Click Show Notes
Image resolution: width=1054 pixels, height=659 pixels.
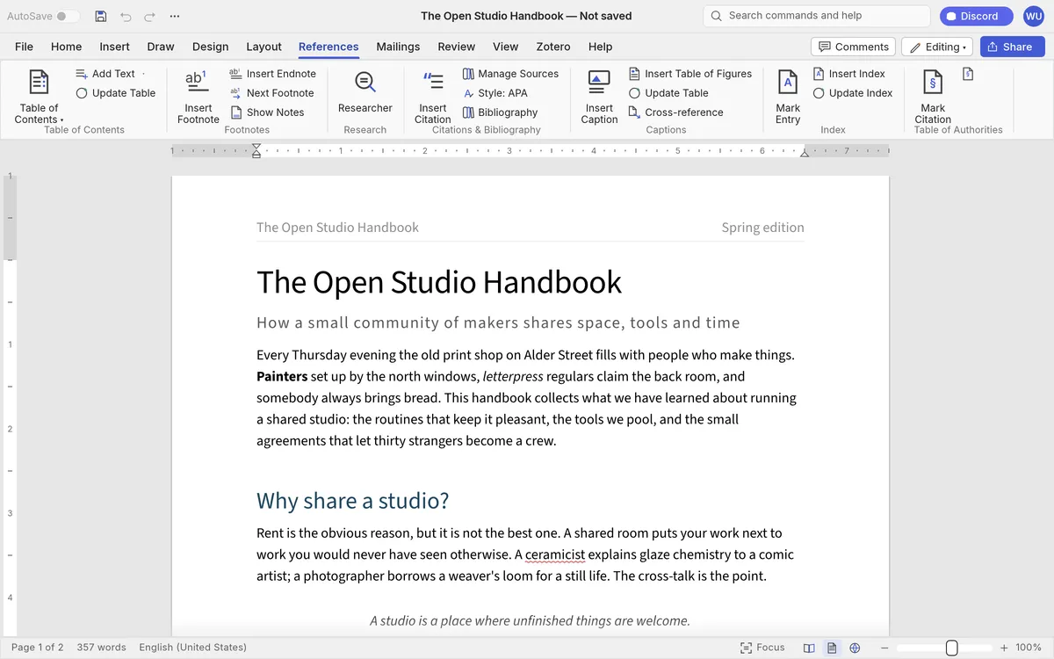[267, 112]
